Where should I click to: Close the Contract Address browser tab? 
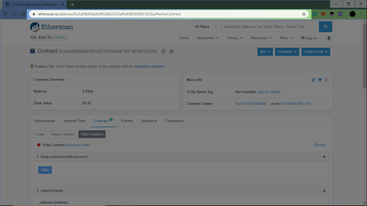coord(62,4)
